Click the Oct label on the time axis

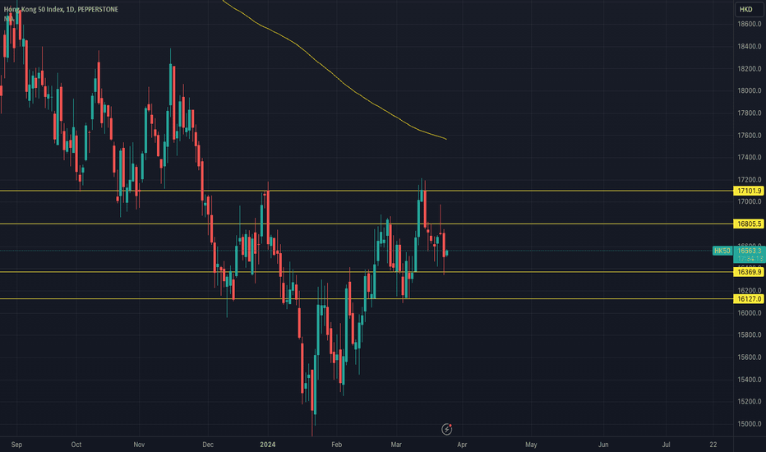(x=76, y=445)
